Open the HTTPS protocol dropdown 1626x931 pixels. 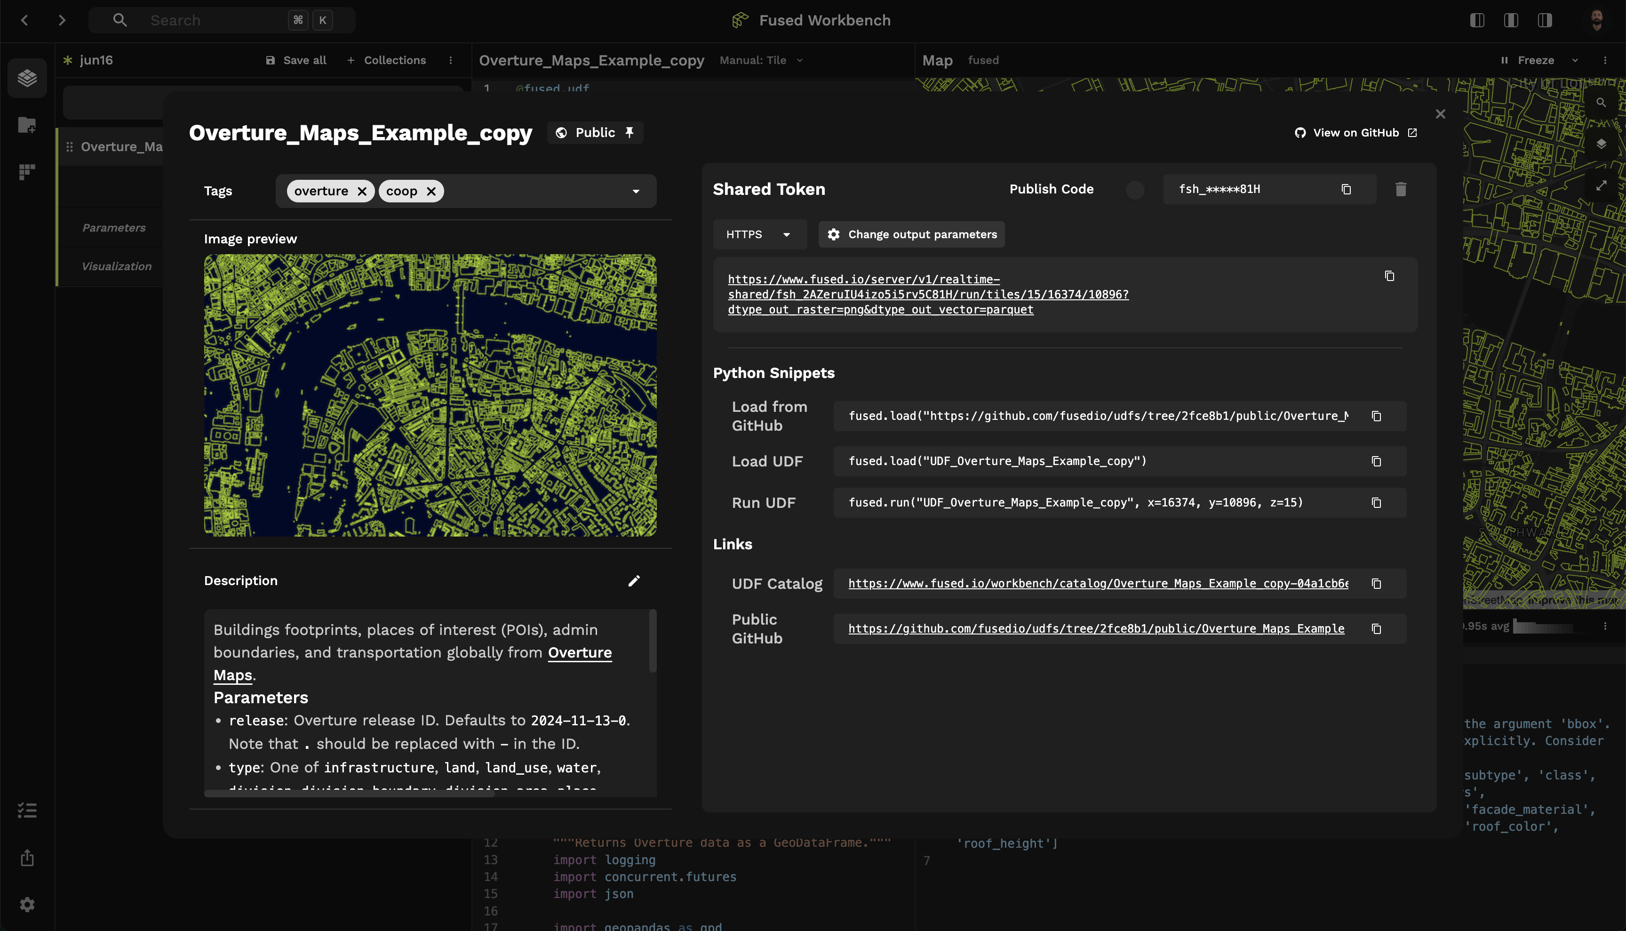point(759,235)
